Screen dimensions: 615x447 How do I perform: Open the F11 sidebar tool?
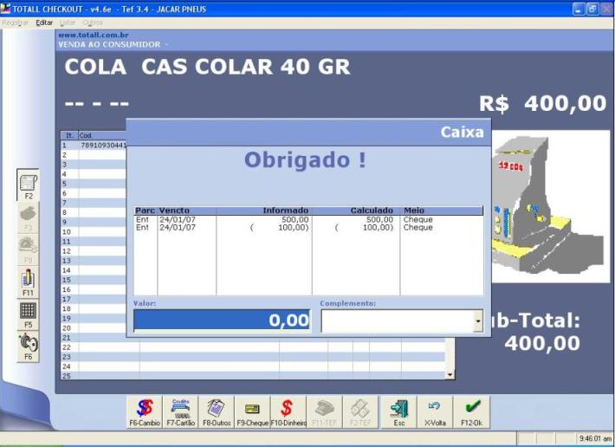click(x=29, y=282)
